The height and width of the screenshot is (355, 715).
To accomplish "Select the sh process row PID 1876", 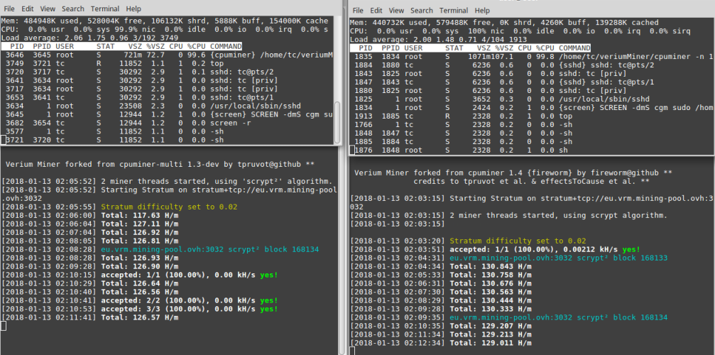I will coord(532,150).
